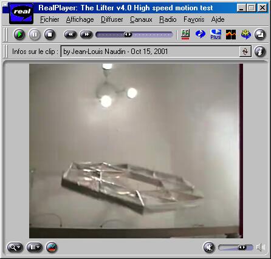Open the equalizer mixer icon

[x=185, y=35]
